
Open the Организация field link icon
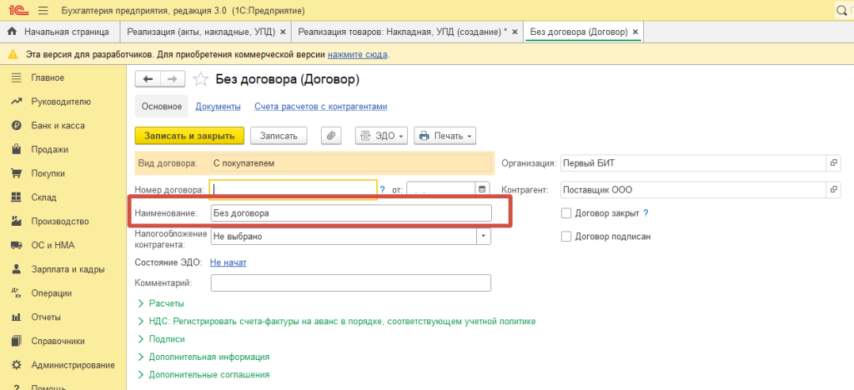835,163
